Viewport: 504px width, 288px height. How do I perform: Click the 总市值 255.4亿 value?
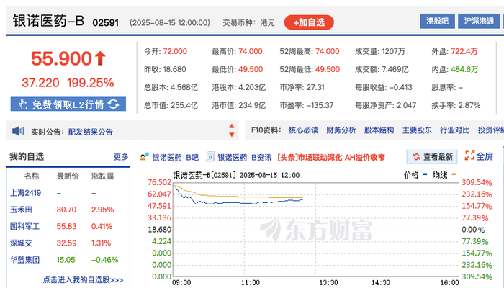(186, 105)
